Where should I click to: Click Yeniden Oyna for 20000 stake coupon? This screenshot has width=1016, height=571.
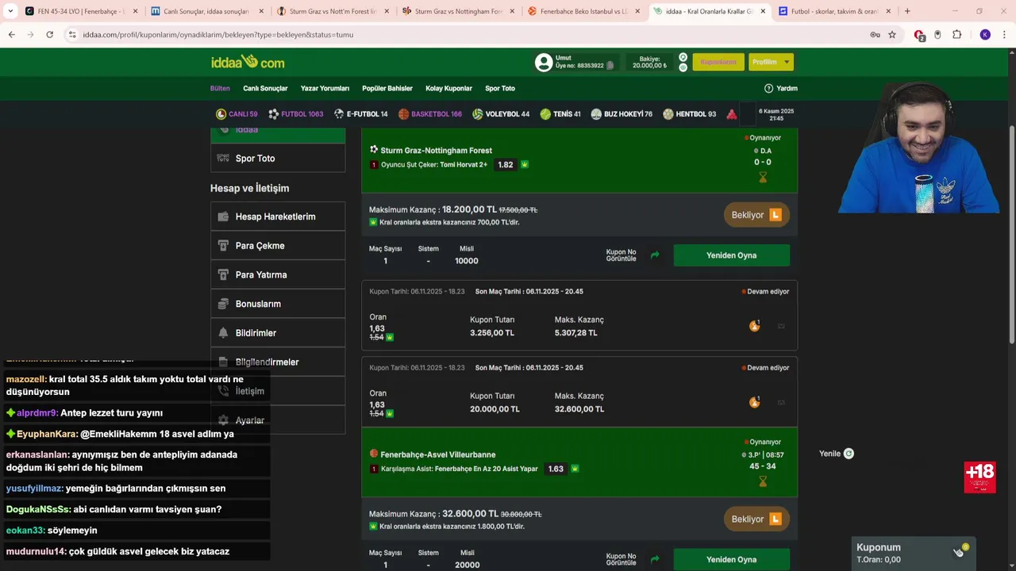tap(731, 559)
